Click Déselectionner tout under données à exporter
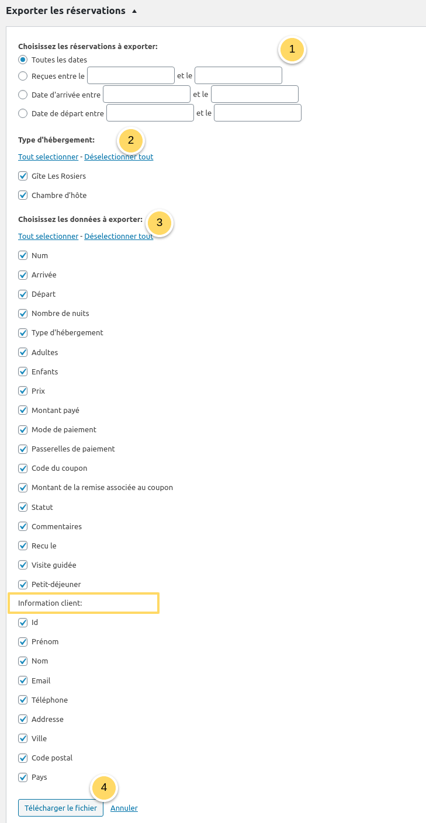The height and width of the screenshot is (823, 426). point(119,237)
